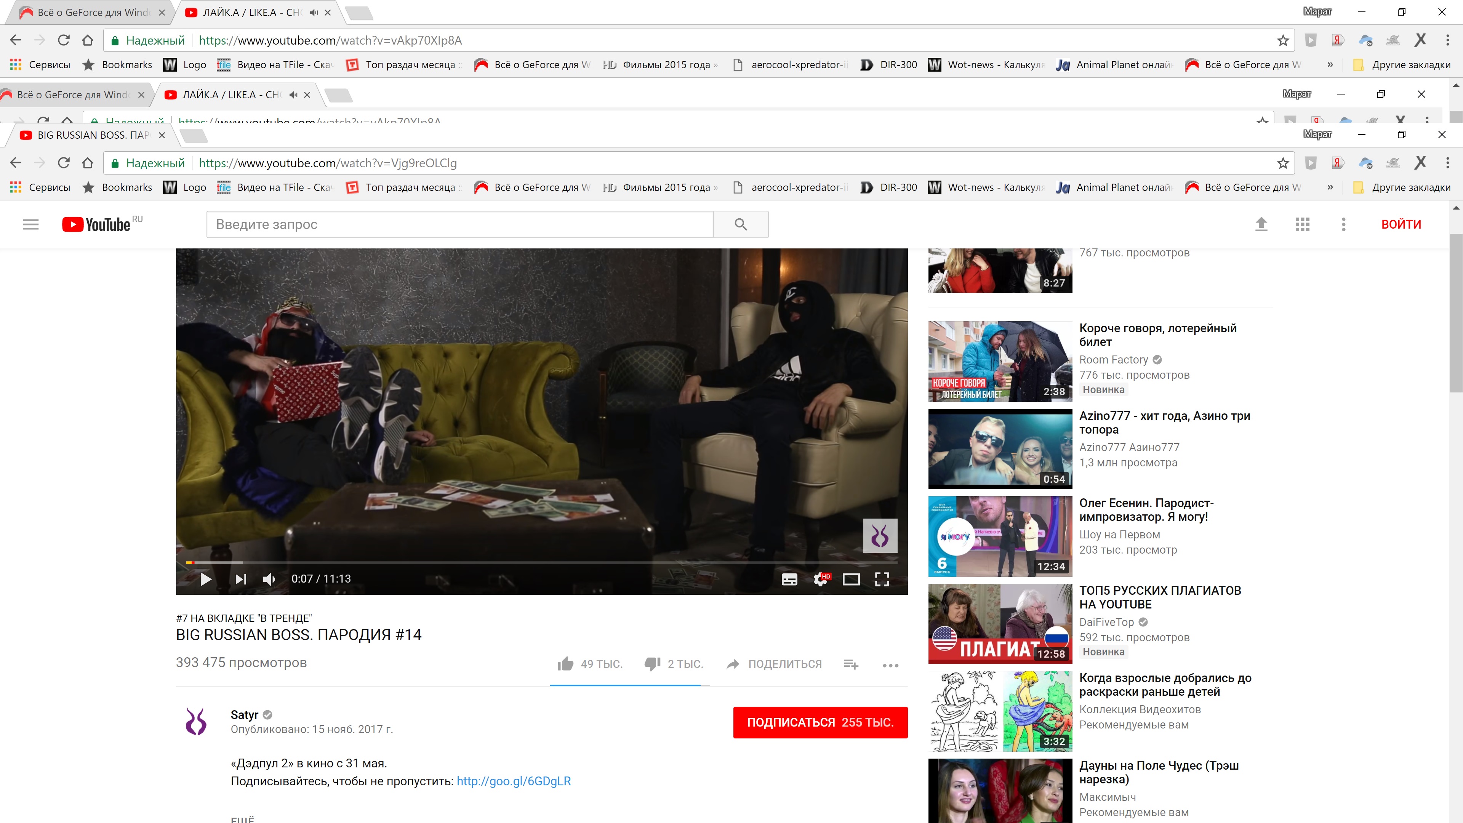Viewport: 1463px width, 823px height.
Task: Enter fullscreen video mode
Action: (x=882, y=579)
